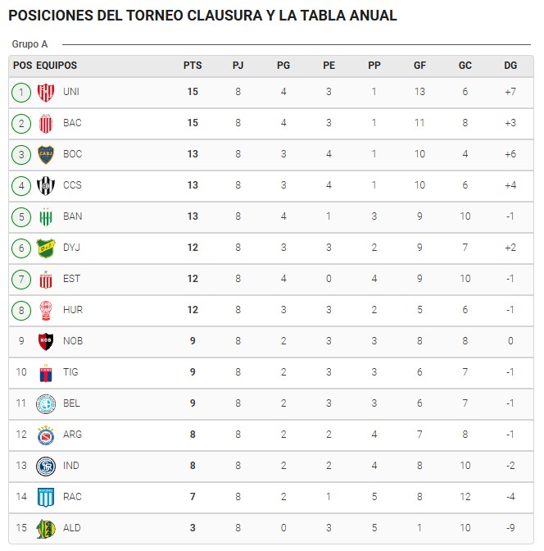Click the Barracas Central (BAC) crest
Viewport: 544px width, 551px height.
[x=46, y=124]
